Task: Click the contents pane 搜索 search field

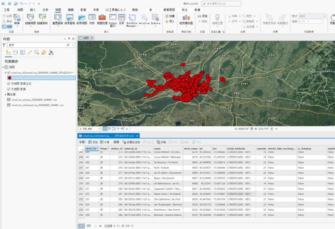Action: coord(37,45)
